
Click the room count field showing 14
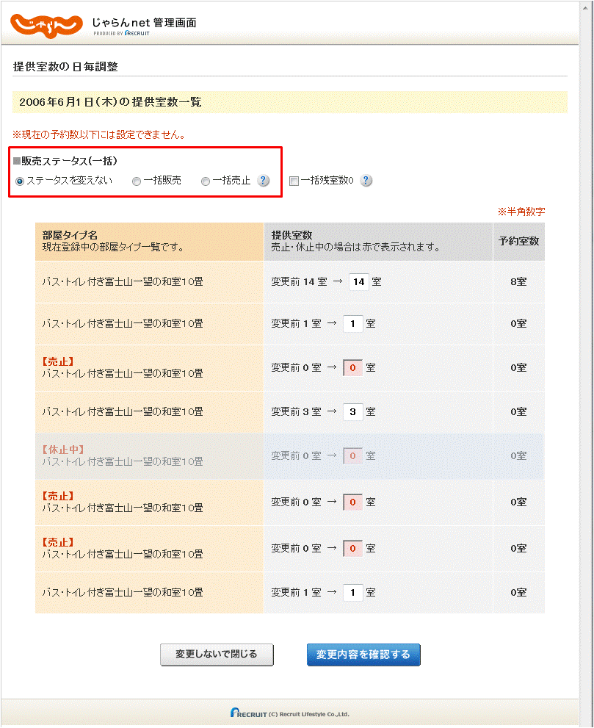358,282
